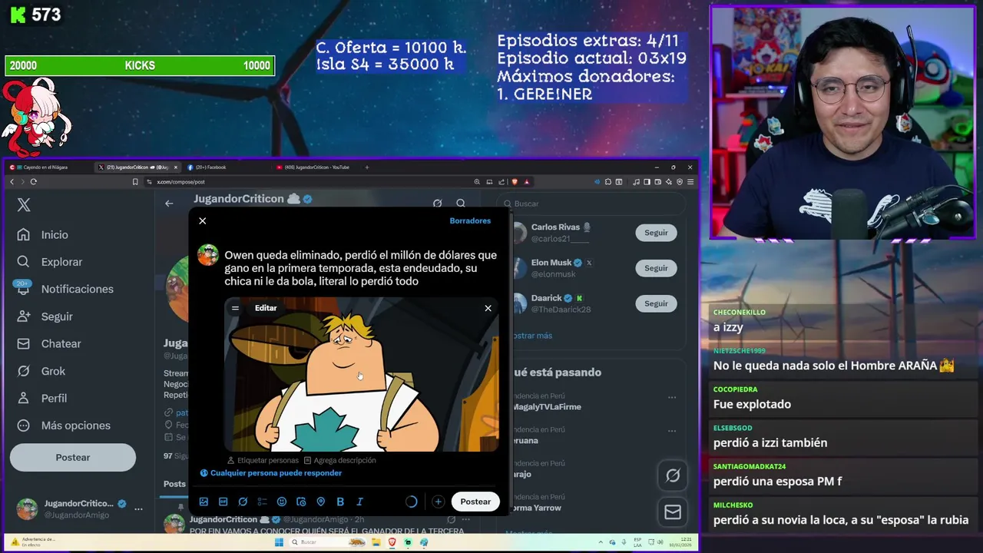Open more options for MagalyTVLaFirme trend
This screenshot has height=553, width=983.
click(x=672, y=397)
